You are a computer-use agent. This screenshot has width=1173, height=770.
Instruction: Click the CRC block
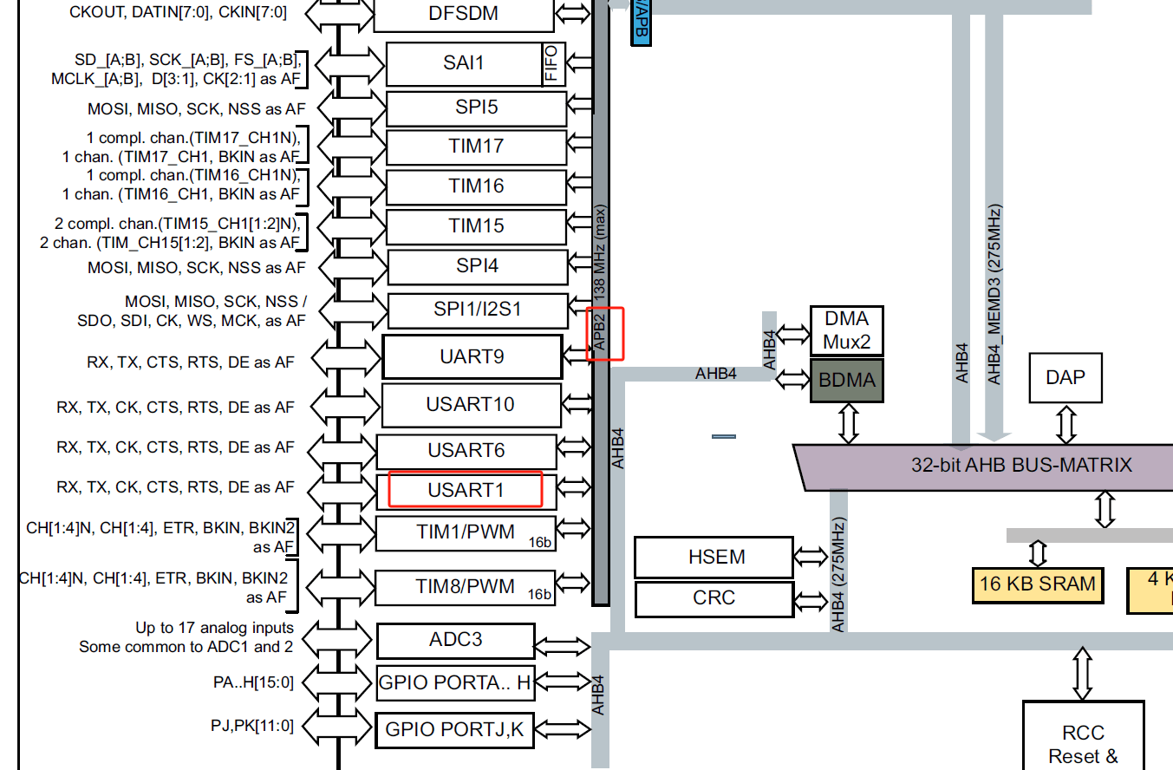(x=714, y=598)
